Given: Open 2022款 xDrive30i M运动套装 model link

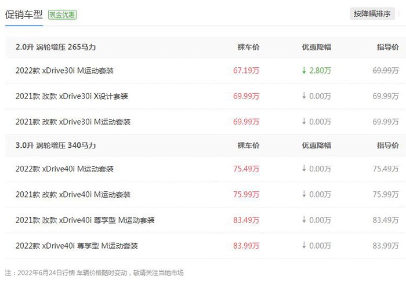Looking at the screenshot, I should click(64, 70).
